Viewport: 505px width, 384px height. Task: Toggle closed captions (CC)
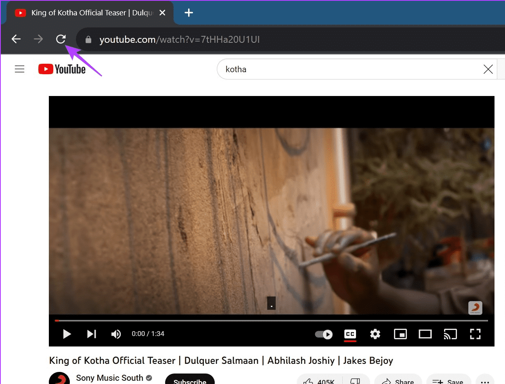[x=350, y=334]
